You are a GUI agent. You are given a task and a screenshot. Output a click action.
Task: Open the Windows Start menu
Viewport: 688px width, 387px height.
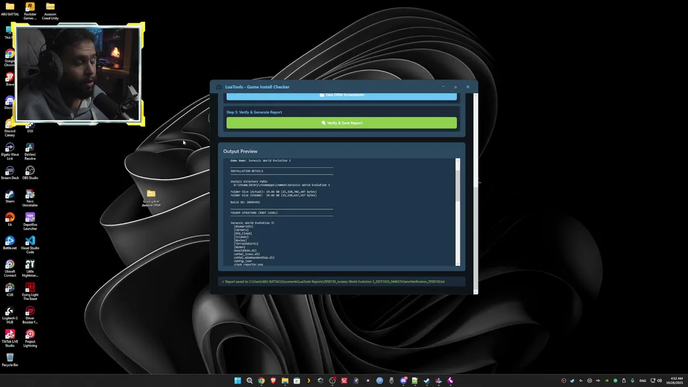(238, 381)
